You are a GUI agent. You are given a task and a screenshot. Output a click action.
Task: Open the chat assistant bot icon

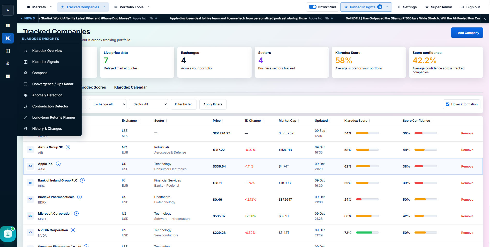[8, 234]
